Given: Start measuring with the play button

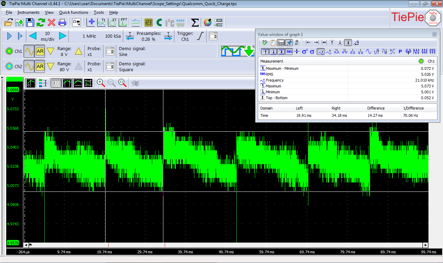Looking at the screenshot, I should (9, 36).
